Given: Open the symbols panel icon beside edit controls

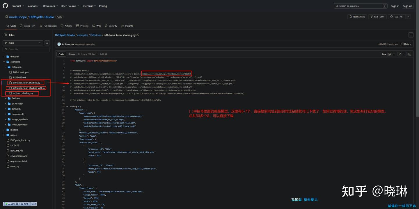Looking at the screenshot, I should click(410, 54).
